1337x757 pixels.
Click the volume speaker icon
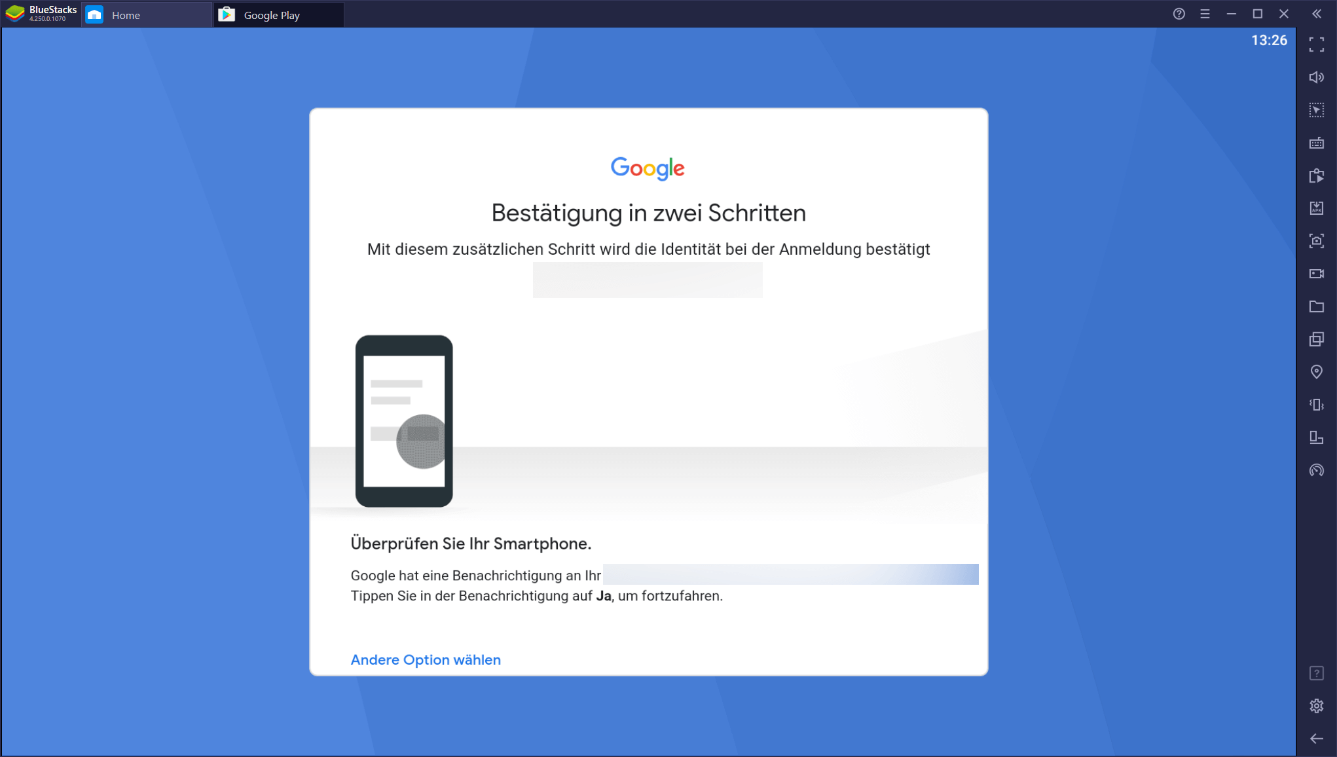coord(1316,77)
